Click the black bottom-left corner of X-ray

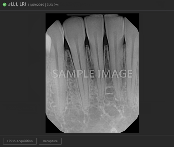(x=50, y=127)
